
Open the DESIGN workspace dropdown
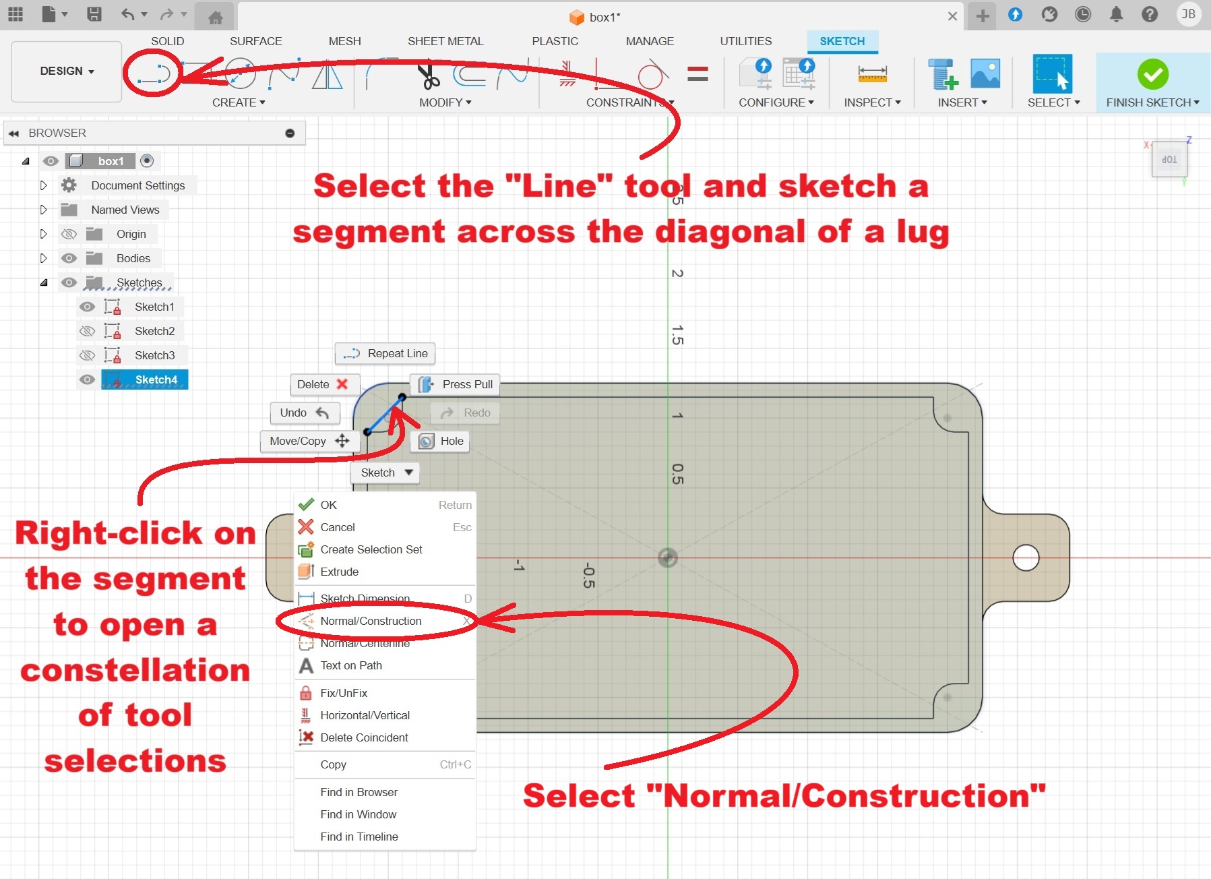tap(67, 71)
